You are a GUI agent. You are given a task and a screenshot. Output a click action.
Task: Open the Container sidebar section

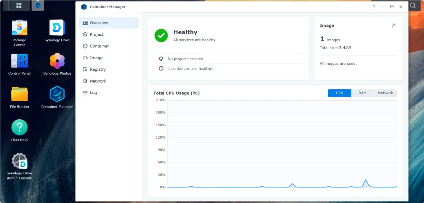(x=109, y=46)
